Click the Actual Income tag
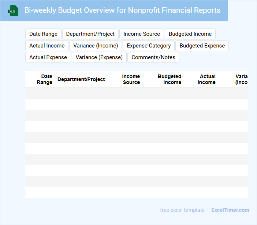This screenshot has height=225, width=257. coord(47,46)
